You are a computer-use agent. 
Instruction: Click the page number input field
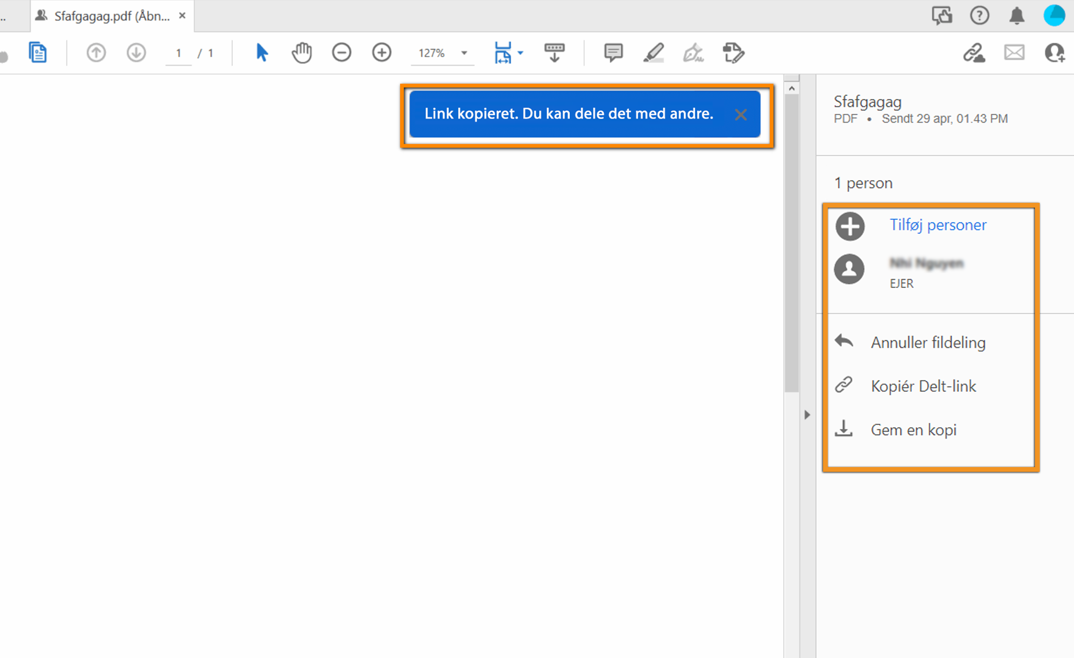[x=178, y=53]
